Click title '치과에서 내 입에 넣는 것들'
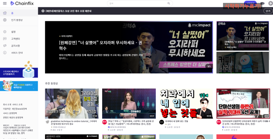Screen dimensions: 273x139 coord(176,121)
